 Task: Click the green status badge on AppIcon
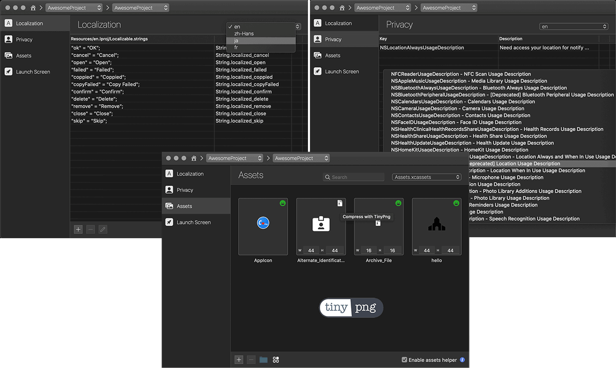[x=283, y=204]
